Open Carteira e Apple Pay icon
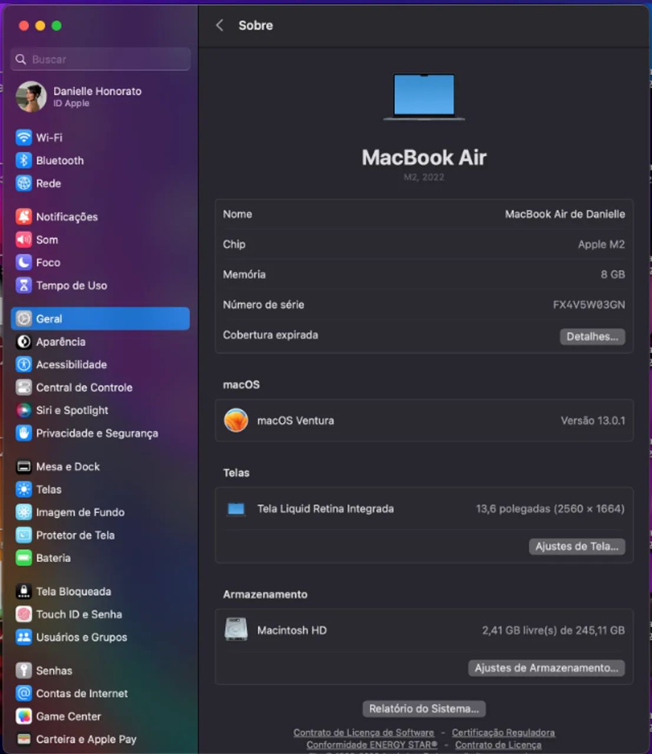The width and height of the screenshot is (652, 754). point(24,739)
